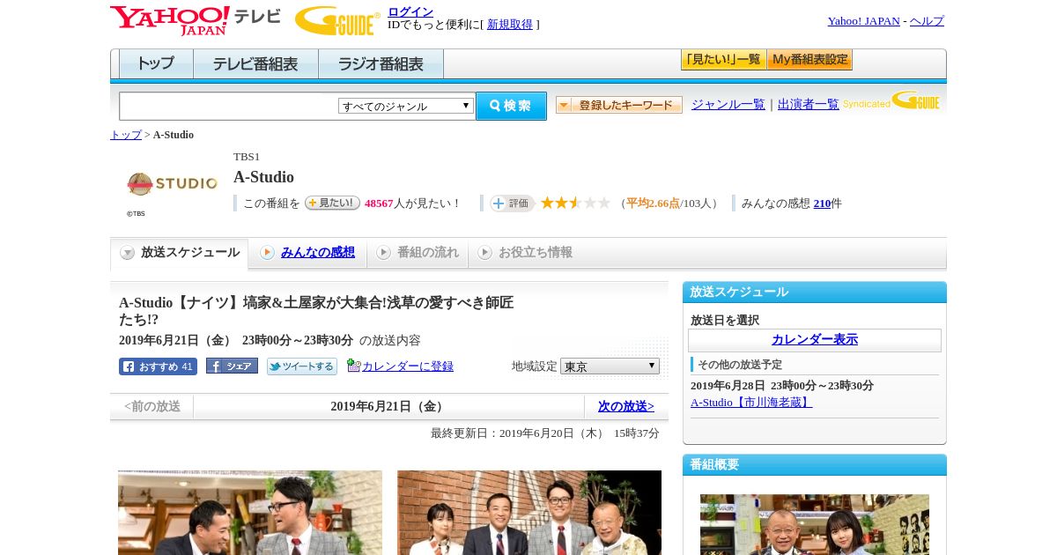The image size is (1057, 555).
Task: Click the 48567 people want-to-watch count
Action: (x=379, y=203)
